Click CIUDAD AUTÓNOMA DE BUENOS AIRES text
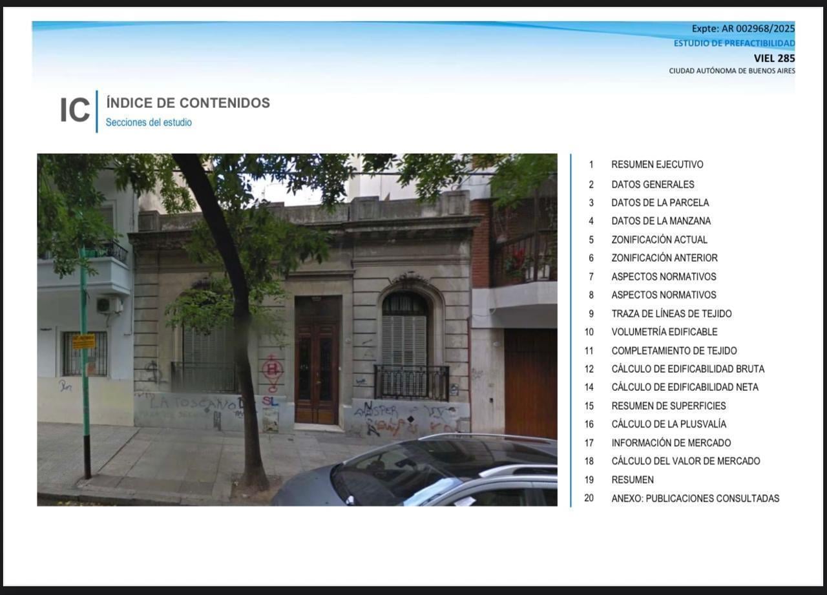827x595 pixels. 732,71
